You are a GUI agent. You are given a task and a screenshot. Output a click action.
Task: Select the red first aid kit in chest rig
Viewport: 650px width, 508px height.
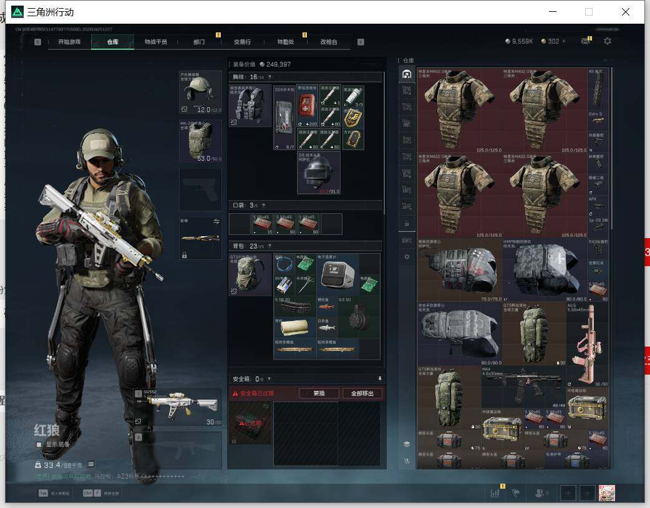point(308,106)
